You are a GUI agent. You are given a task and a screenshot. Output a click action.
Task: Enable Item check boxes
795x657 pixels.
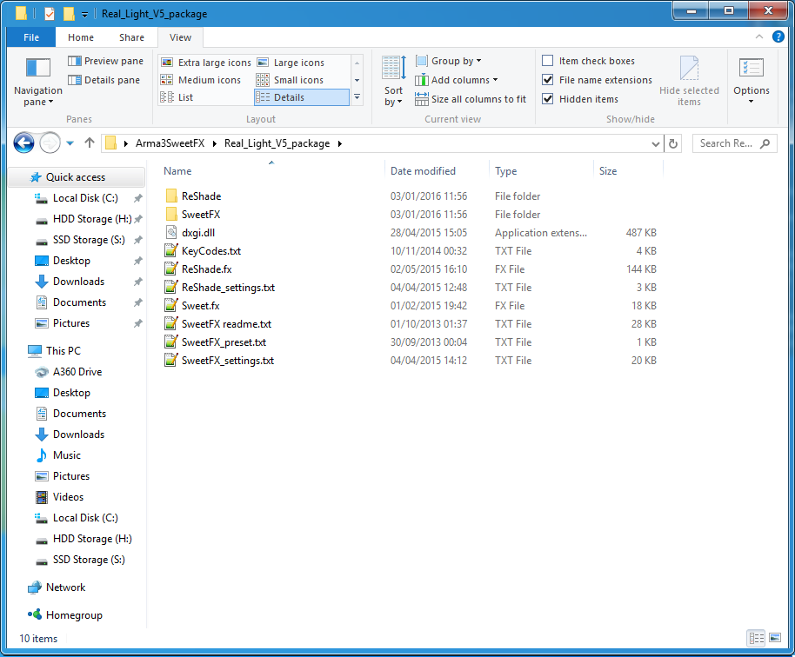(548, 61)
